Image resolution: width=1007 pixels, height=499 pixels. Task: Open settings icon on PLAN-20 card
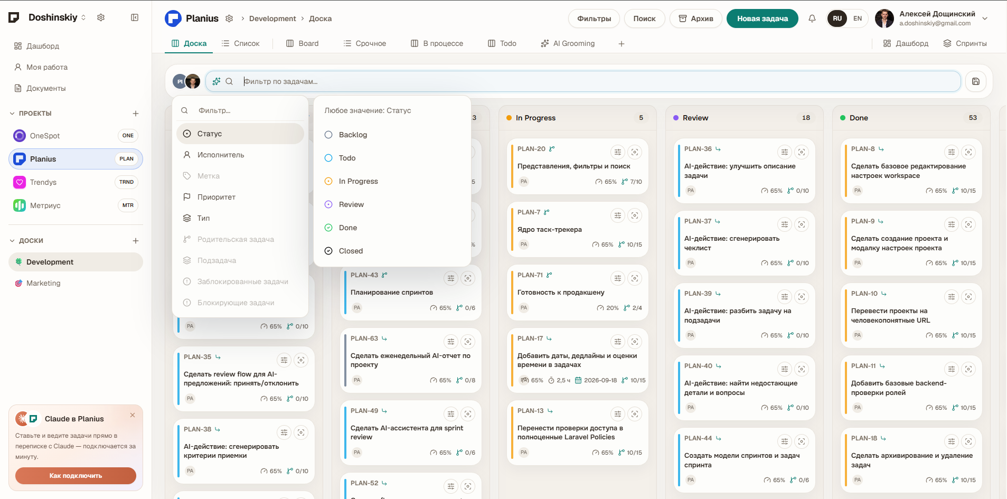[618, 152]
